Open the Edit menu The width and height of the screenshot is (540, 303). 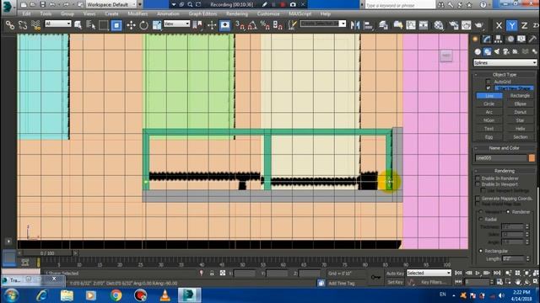(x=26, y=13)
